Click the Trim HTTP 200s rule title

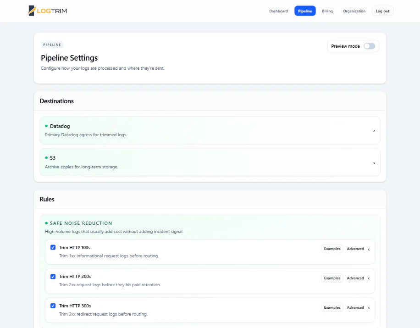[x=75, y=276]
